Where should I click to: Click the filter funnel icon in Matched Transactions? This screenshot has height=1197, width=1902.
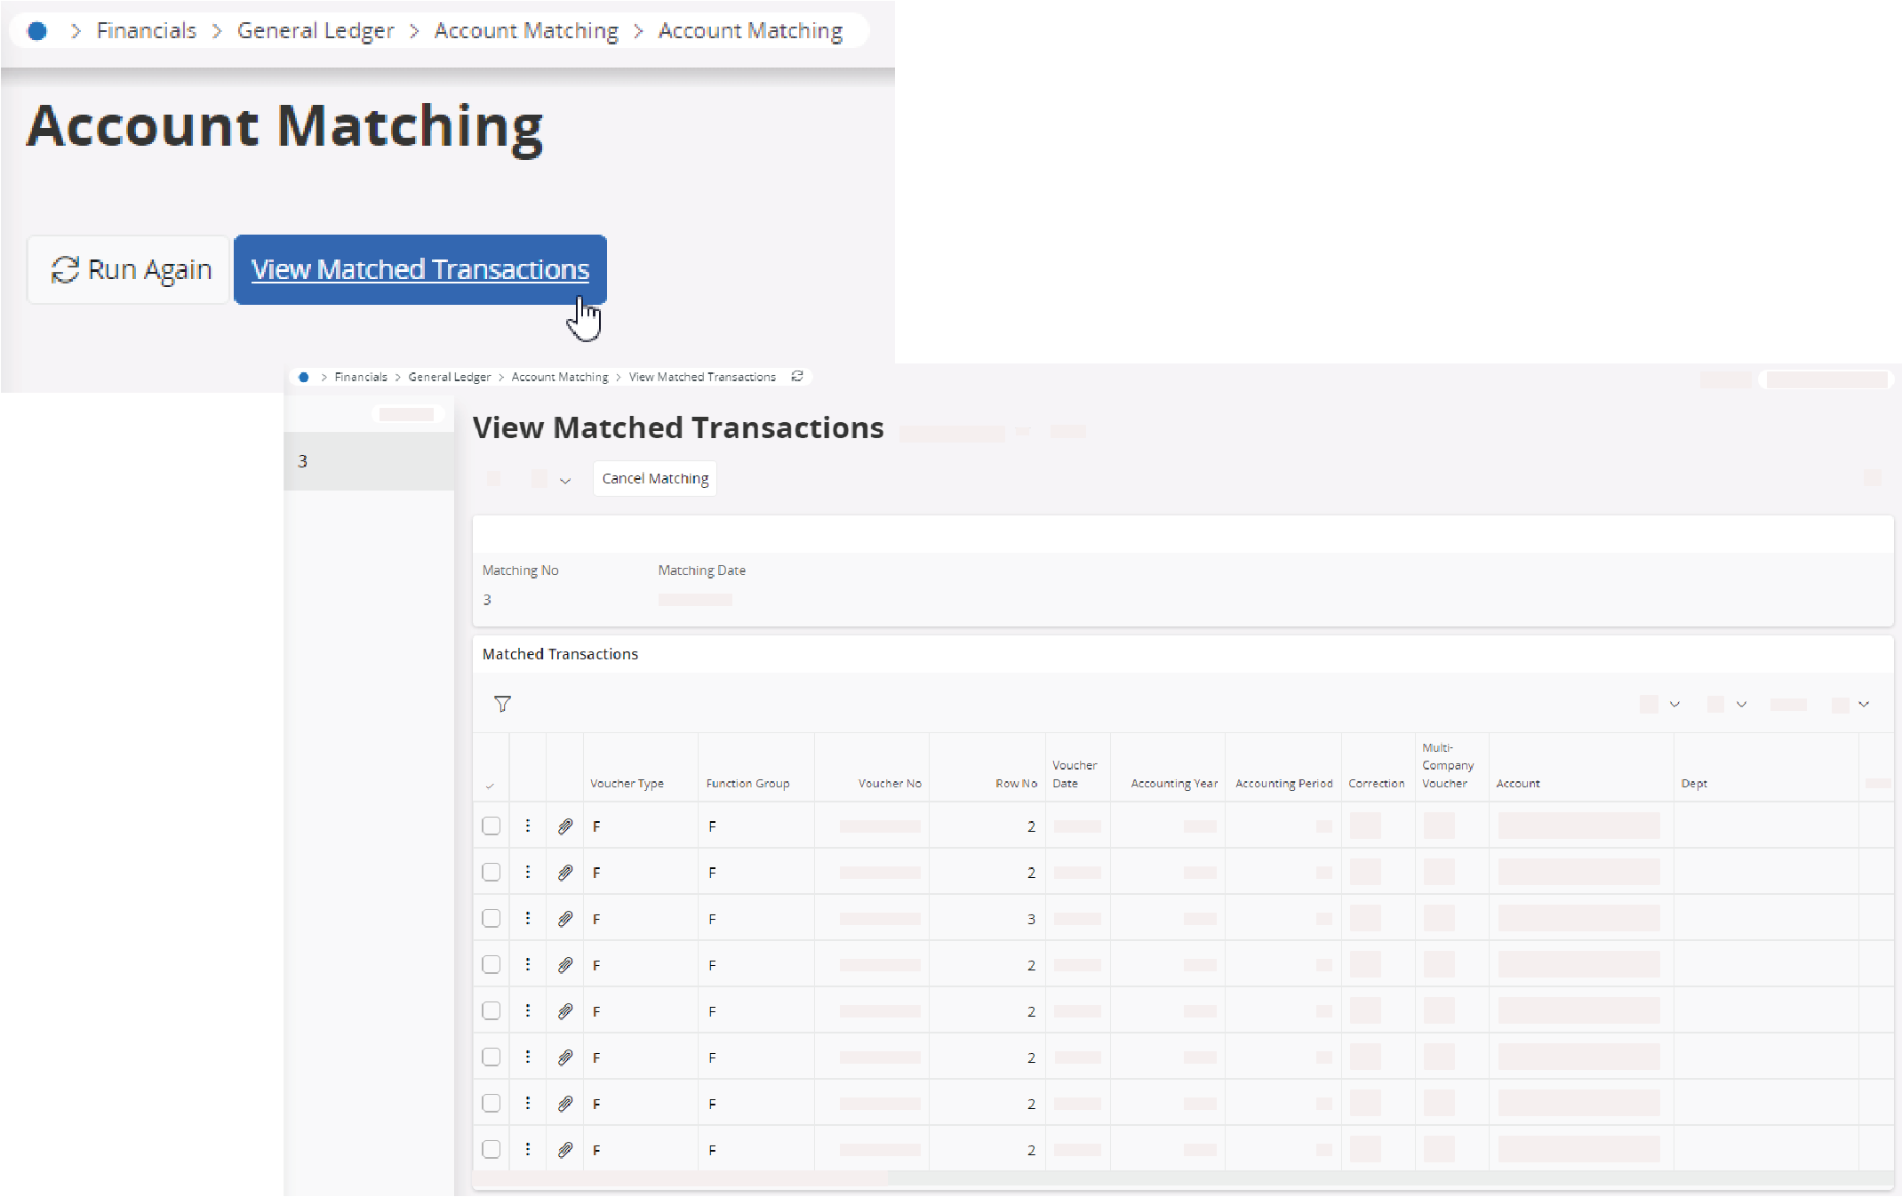[x=502, y=704]
